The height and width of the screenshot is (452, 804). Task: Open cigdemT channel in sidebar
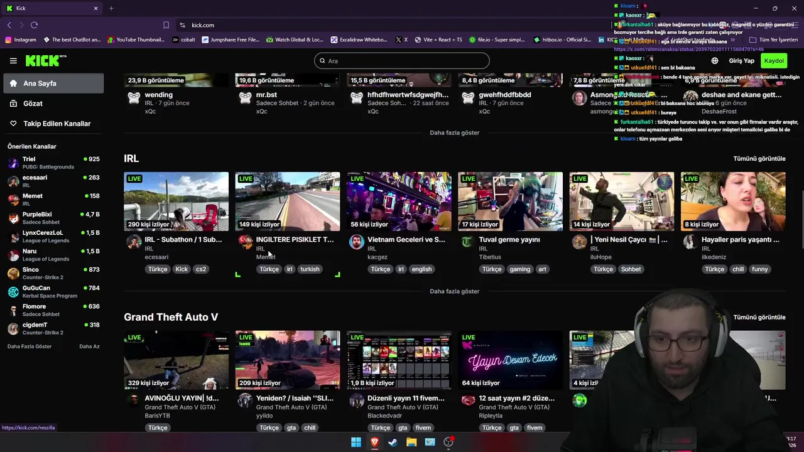pos(53,328)
